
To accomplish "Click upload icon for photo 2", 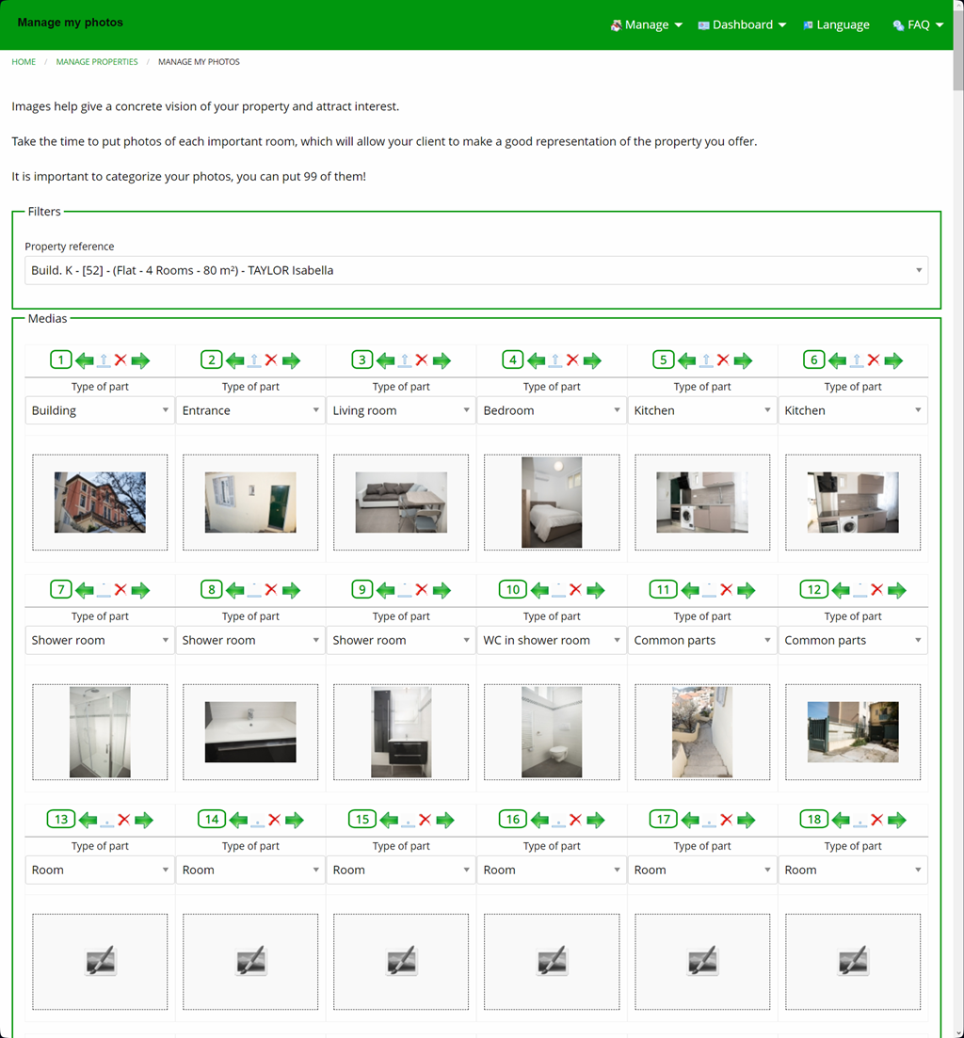I will click(255, 360).
